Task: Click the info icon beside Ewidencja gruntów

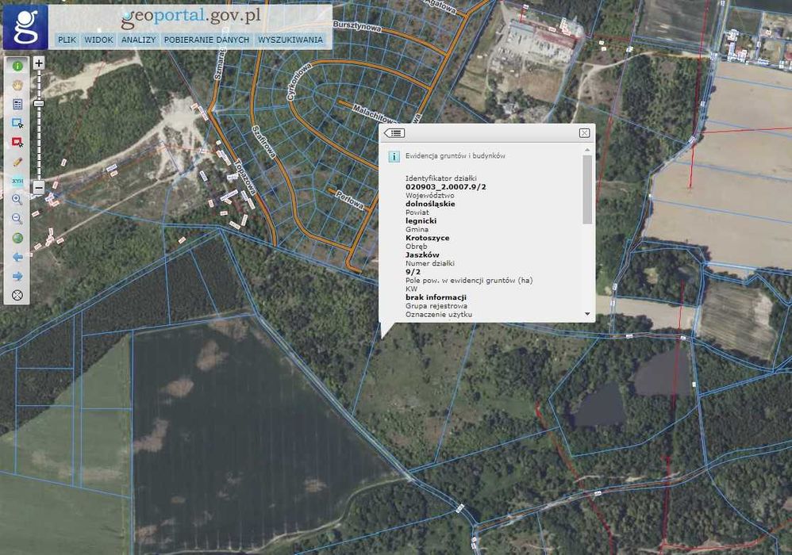Action: click(394, 156)
